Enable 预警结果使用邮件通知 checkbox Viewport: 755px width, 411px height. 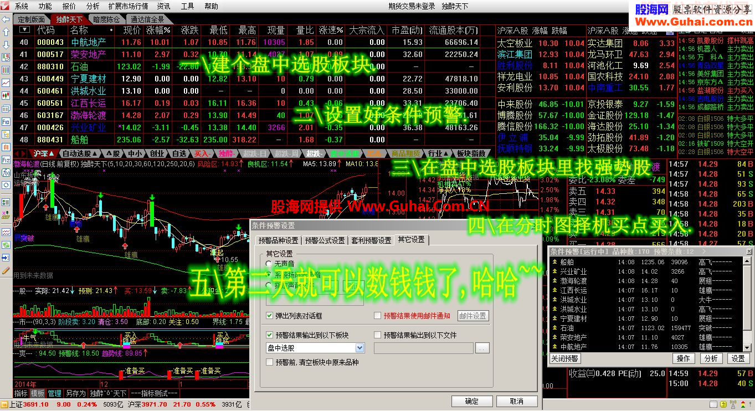tap(378, 316)
